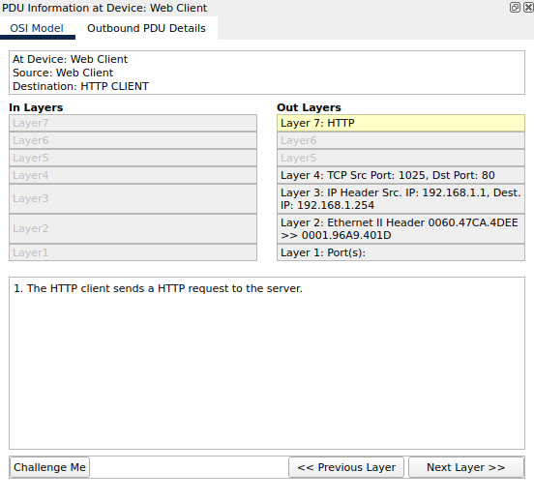The image size is (534, 501).
Task: Switch to the OSI Model tab
Action: pyautogui.click(x=37, y=28)
